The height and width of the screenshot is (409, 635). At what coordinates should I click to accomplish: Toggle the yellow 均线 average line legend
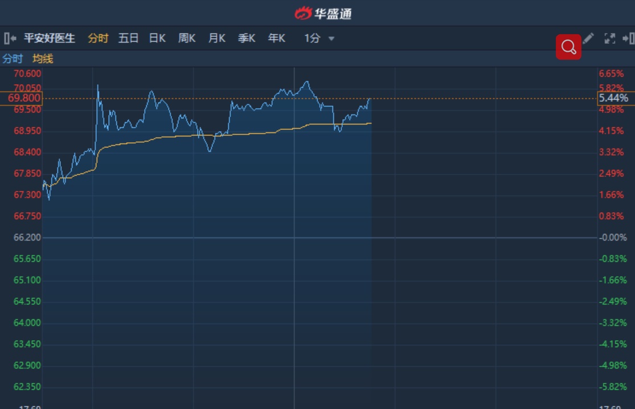point(43,59)
